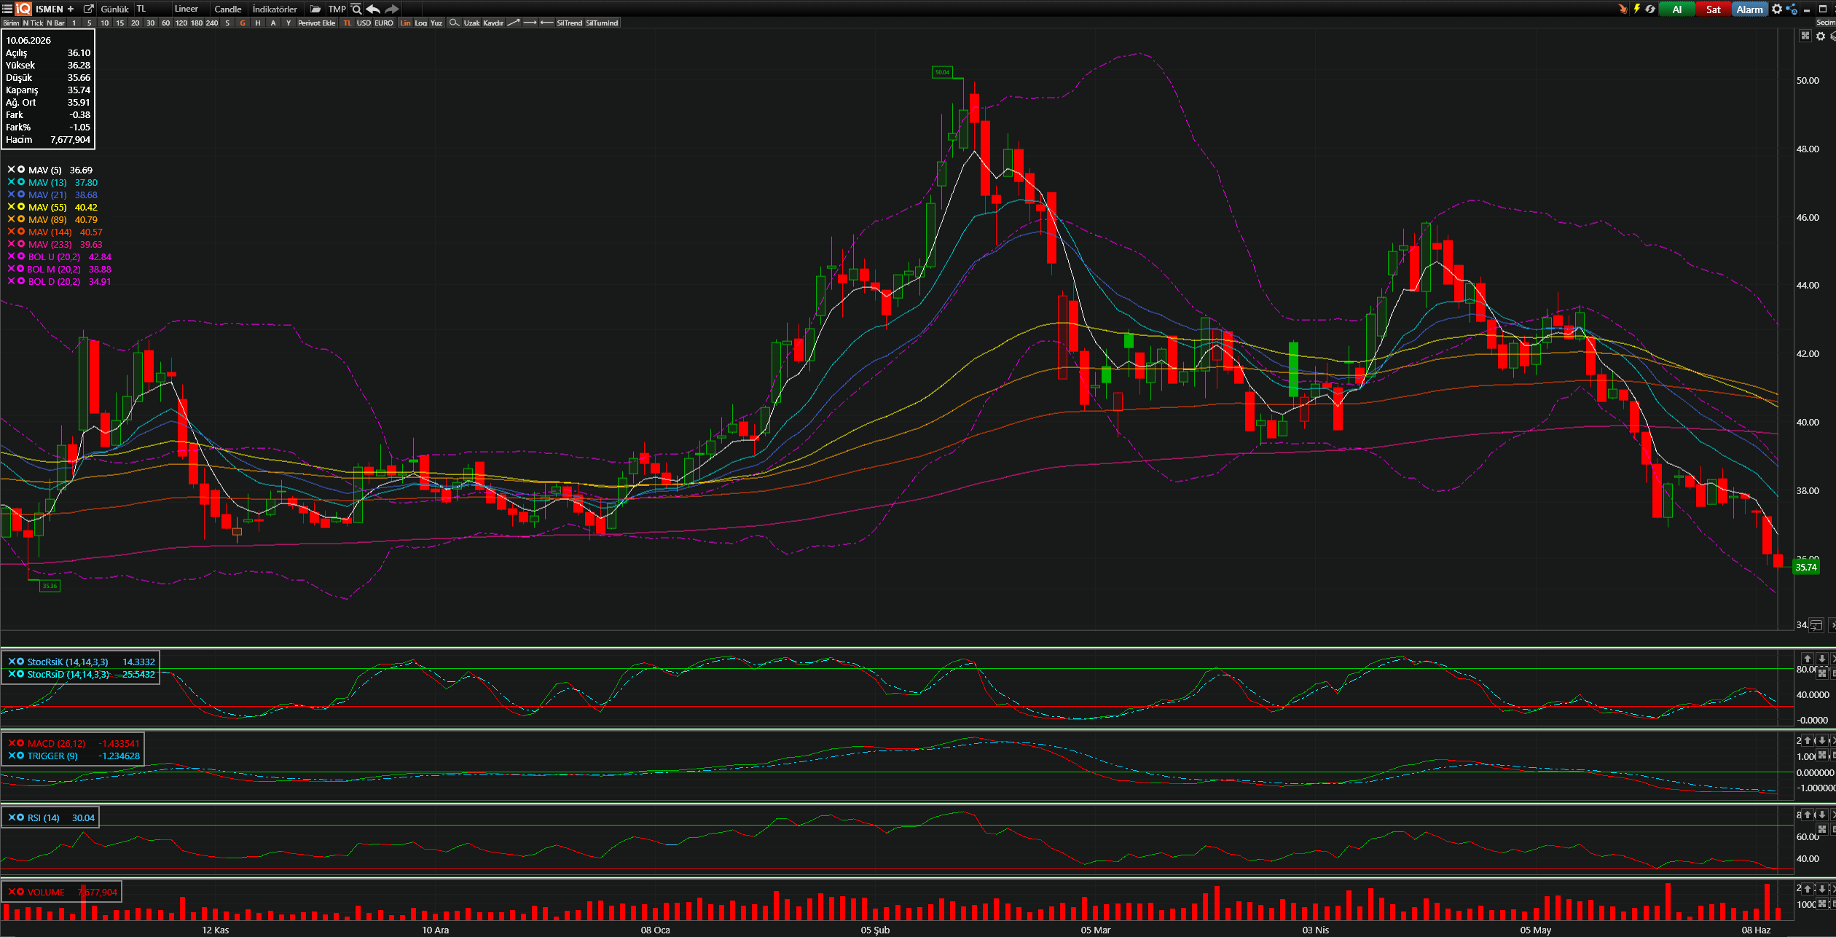Select the diagonal trend line tool
The width and height of the screenshot is (1836, 937).
click(514, 23)
